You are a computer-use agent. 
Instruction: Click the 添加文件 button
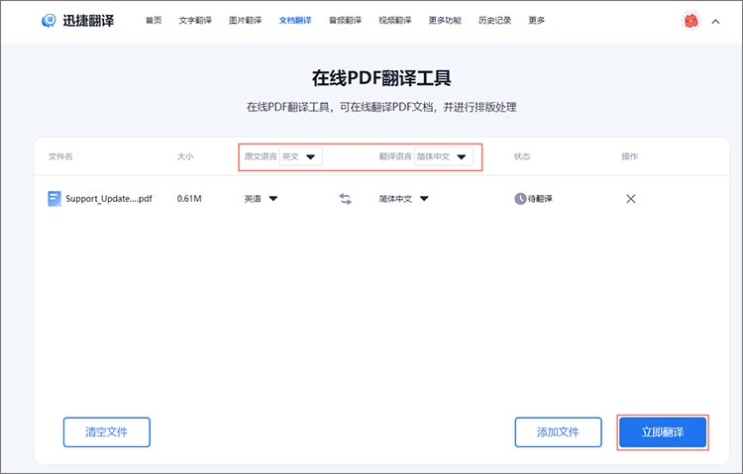pyautogui.click(x=558, y=431)
